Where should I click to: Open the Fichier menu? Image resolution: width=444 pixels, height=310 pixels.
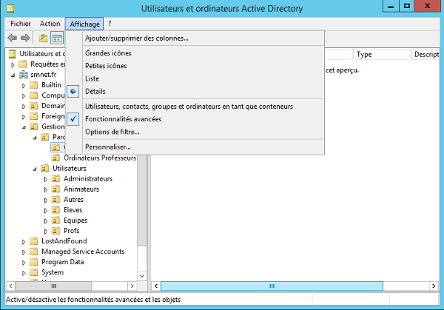click(x=21, y=24)
